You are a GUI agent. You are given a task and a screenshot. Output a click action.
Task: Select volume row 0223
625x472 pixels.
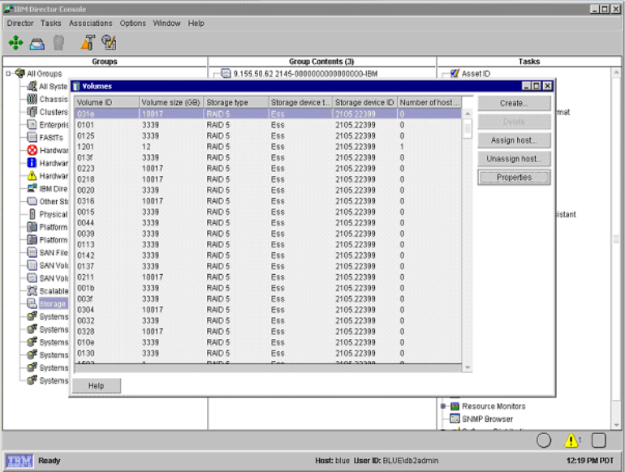pyautogui.click(x=268, y=169)
